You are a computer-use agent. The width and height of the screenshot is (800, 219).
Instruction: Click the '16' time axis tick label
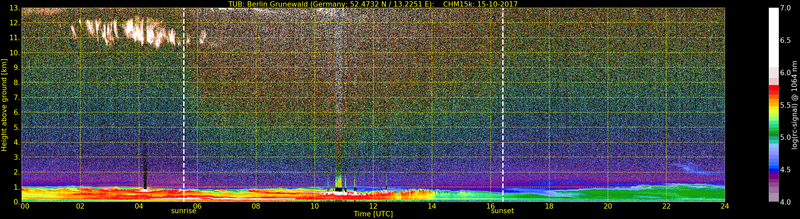[x=491, y=206]
